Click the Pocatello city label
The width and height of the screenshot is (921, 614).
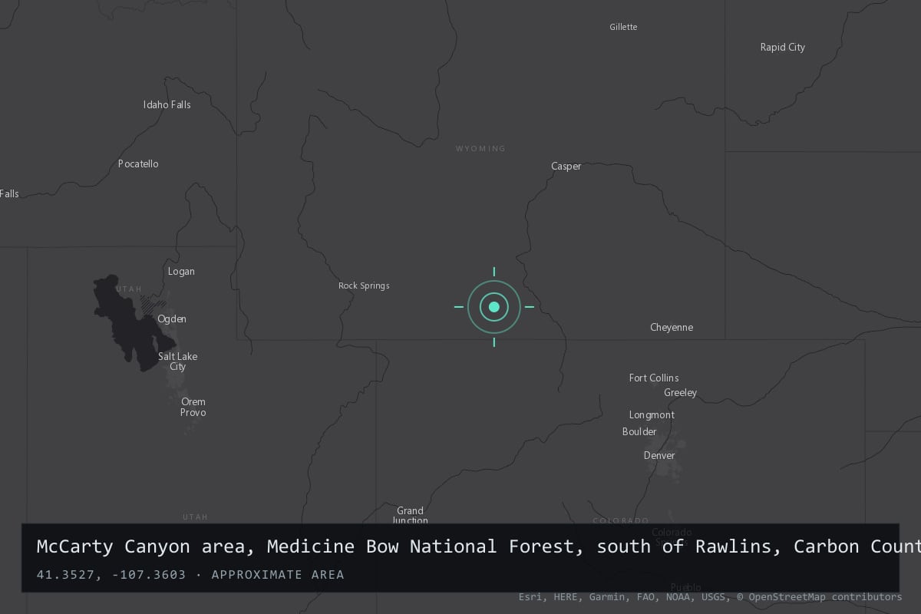[x=138, y=163]
